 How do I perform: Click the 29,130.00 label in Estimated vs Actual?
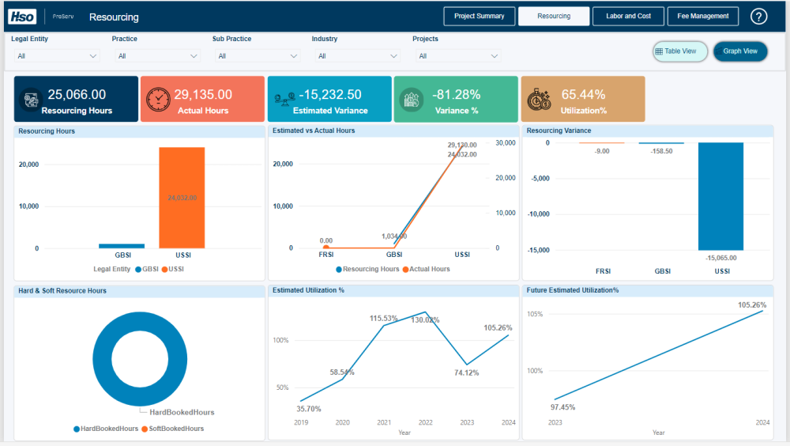[462, 145]
